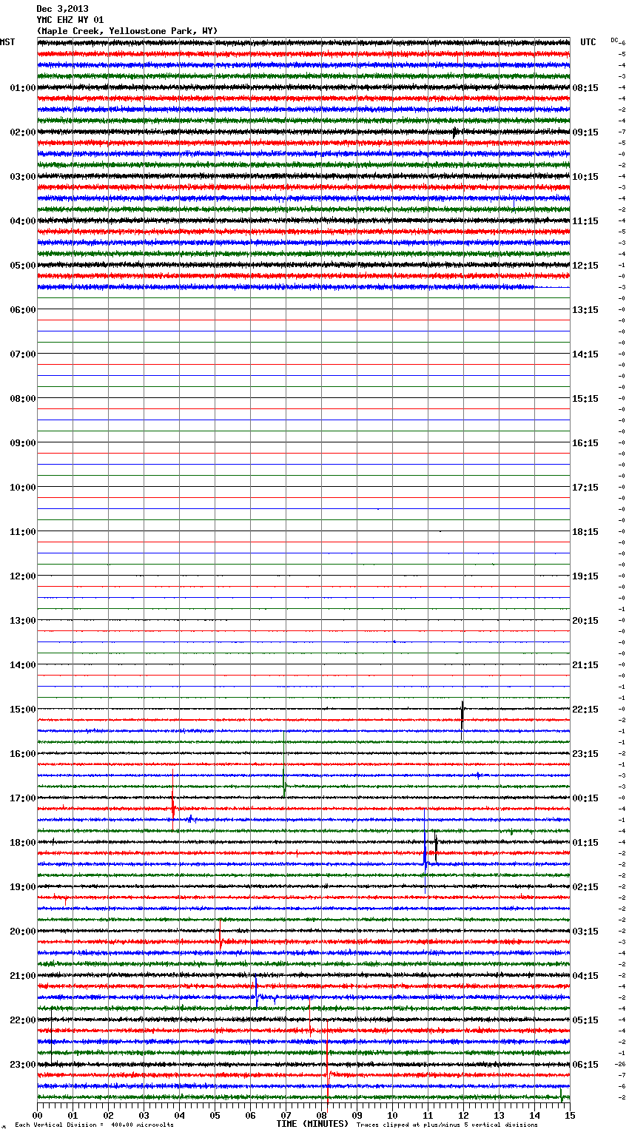Select the 15 minute tick label on axis
629x1135 pixels.
pyautogui.click(x=569, y=1115)
